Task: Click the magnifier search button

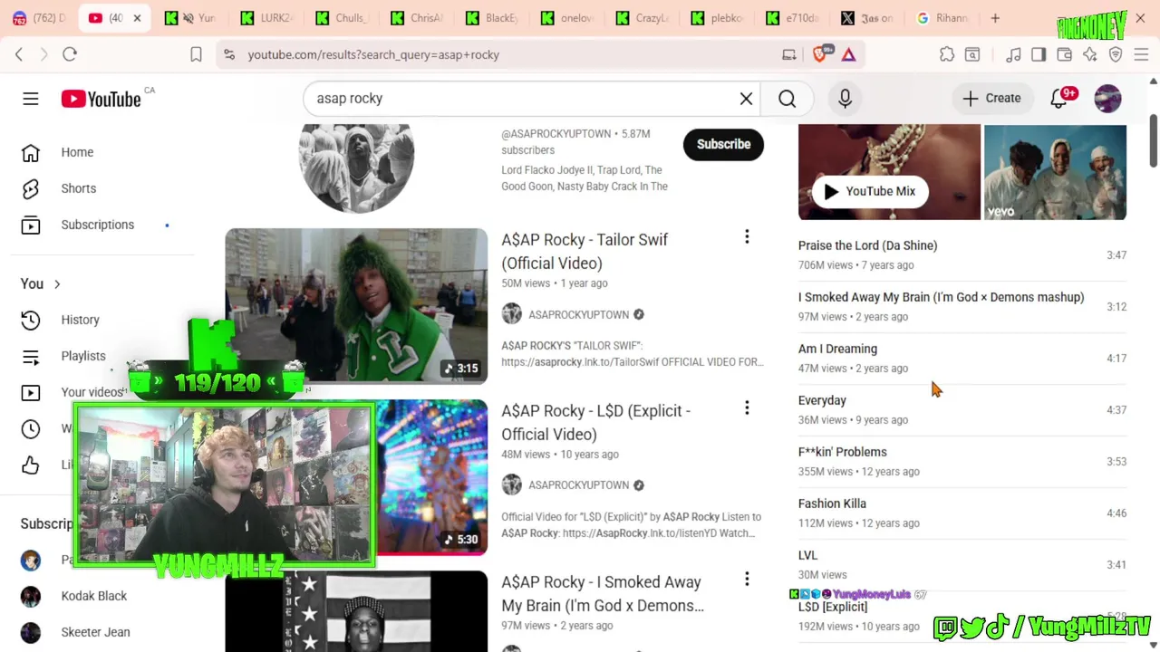Action: coord(787,98)
